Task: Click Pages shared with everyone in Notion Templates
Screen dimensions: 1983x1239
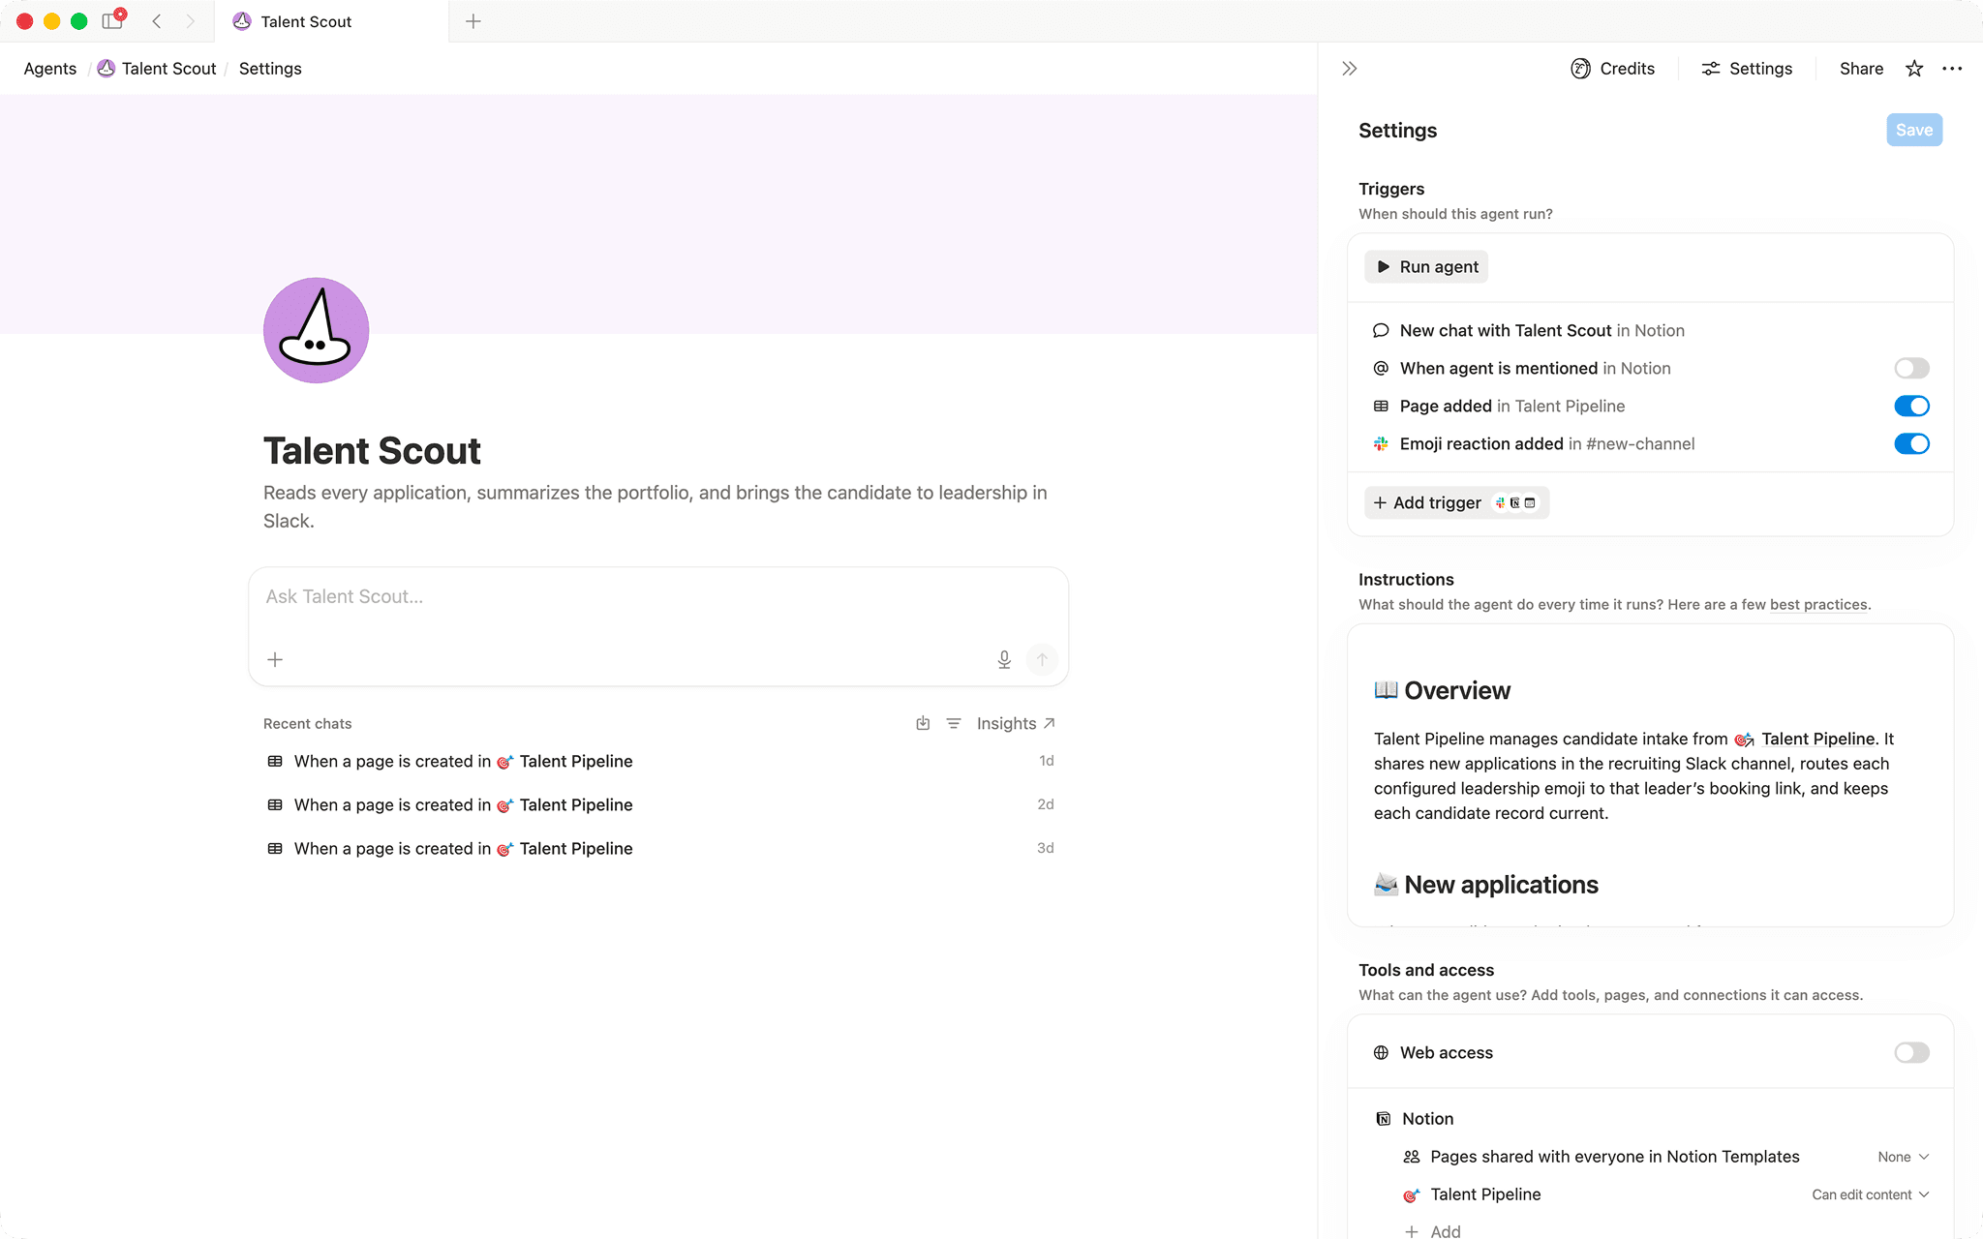Action: pos(1614,1157)
